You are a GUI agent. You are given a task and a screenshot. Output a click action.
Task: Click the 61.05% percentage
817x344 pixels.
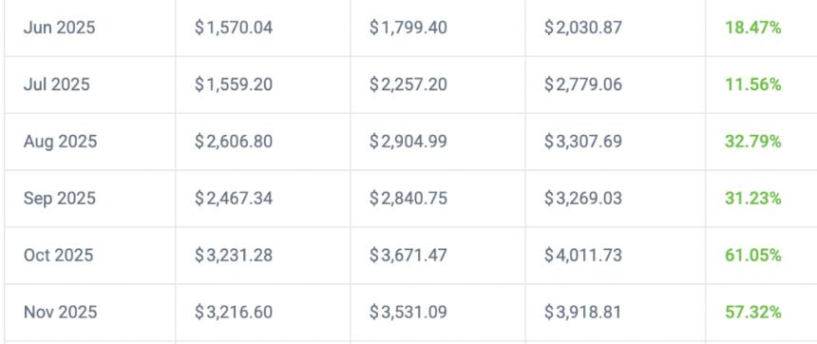tap(753, 256)
